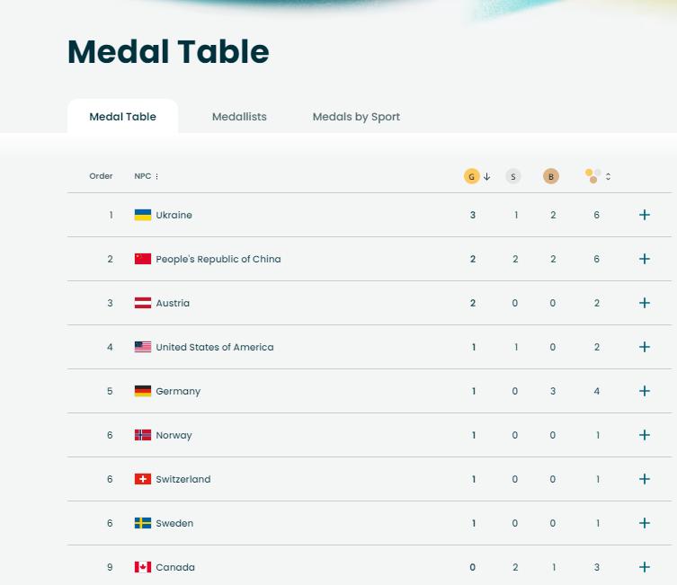
Task: Click the Canada flag icon
Action: [x=143, y=567]
